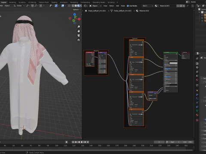
Task: Click the pan view hand icon
Action: (79, 31)
